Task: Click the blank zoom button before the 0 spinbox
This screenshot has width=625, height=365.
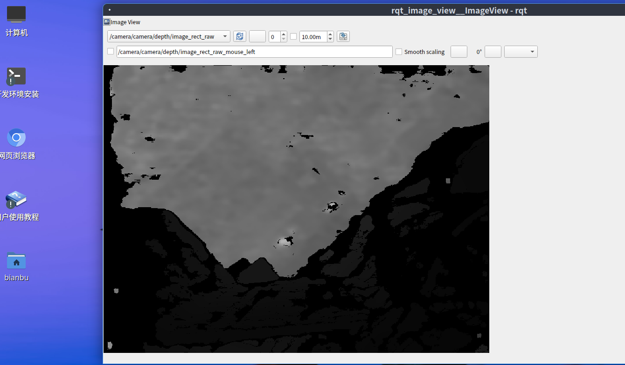Action: pos(257,36)
